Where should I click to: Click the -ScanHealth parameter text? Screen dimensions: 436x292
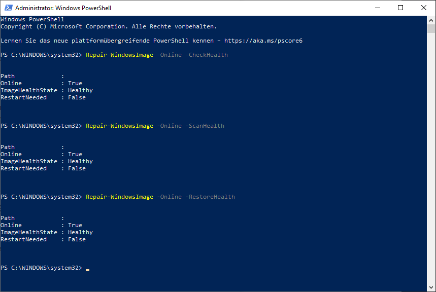click(205, 126)
